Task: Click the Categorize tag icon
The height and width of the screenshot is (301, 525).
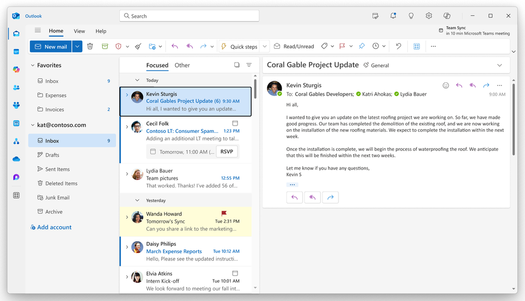Action: pos(324,46)
